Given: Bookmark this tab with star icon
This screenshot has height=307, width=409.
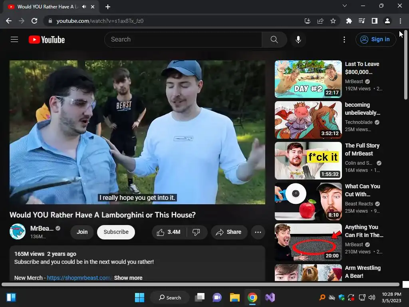Looking at the screenshot, I should pyautogui.click(x=333, y=21).
